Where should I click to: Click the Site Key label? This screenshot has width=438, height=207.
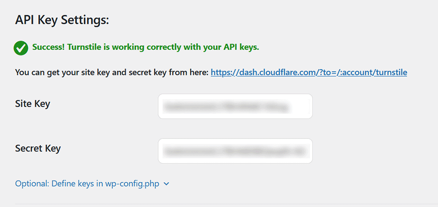click(x=33, y=103)
